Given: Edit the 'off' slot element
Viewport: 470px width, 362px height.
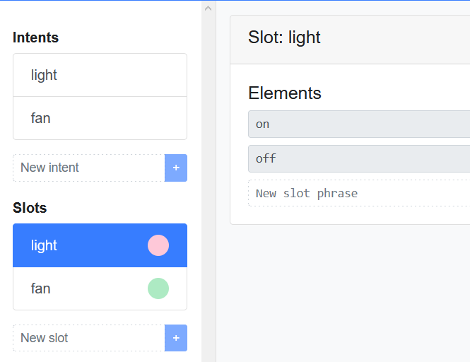Looking at the screenshot, I should (358, 158).
